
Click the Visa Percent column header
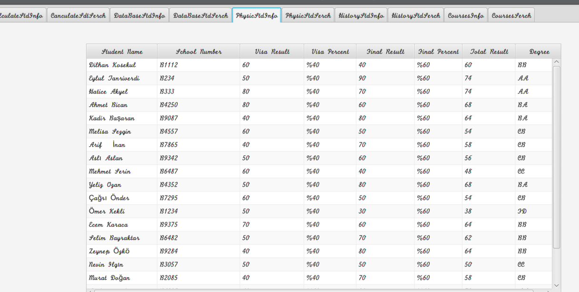click(x=330, y=51)
